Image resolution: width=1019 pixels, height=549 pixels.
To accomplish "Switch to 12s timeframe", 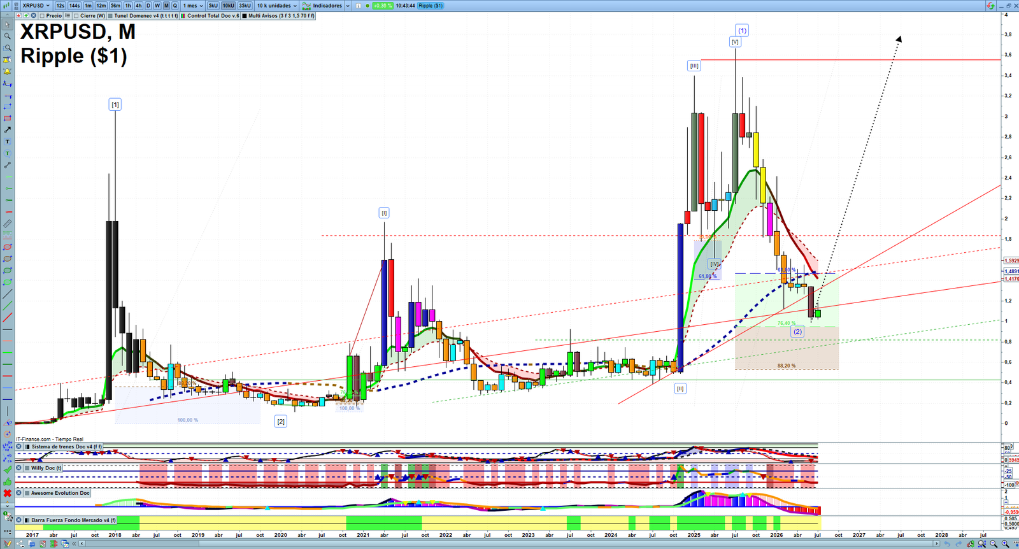I will [60, 5].
